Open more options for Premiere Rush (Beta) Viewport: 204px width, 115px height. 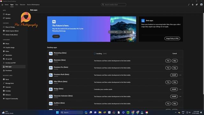tap(180, 75)
